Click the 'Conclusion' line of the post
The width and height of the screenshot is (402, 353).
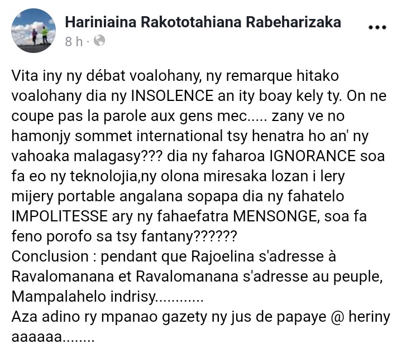[x=174, y=256]
